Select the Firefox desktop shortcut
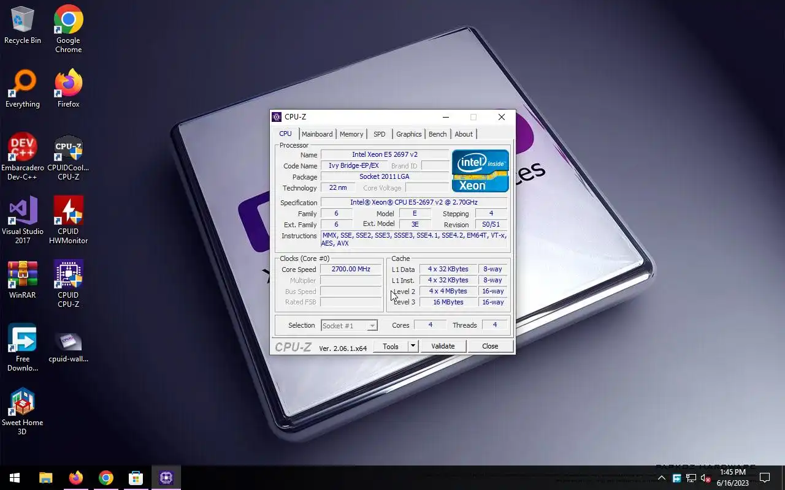This screenshot has width=785, height=490. pos(69,89)
